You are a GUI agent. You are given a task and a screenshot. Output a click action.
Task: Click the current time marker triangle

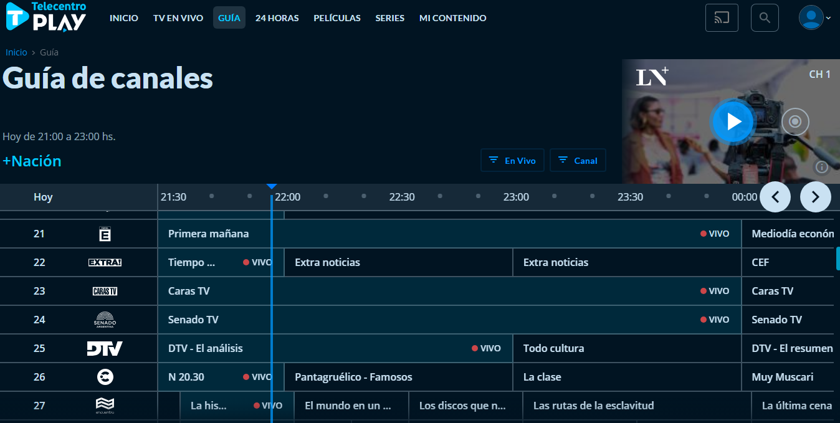[272, 186]
